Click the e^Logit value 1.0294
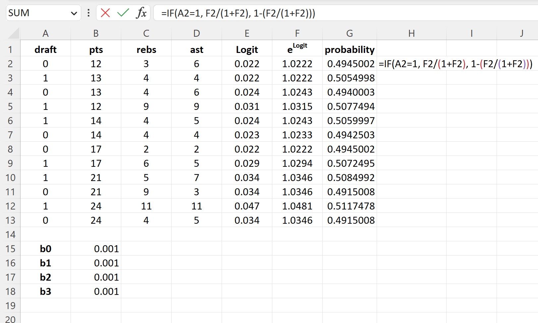This screenshot has width=538, height=323. 297,163
